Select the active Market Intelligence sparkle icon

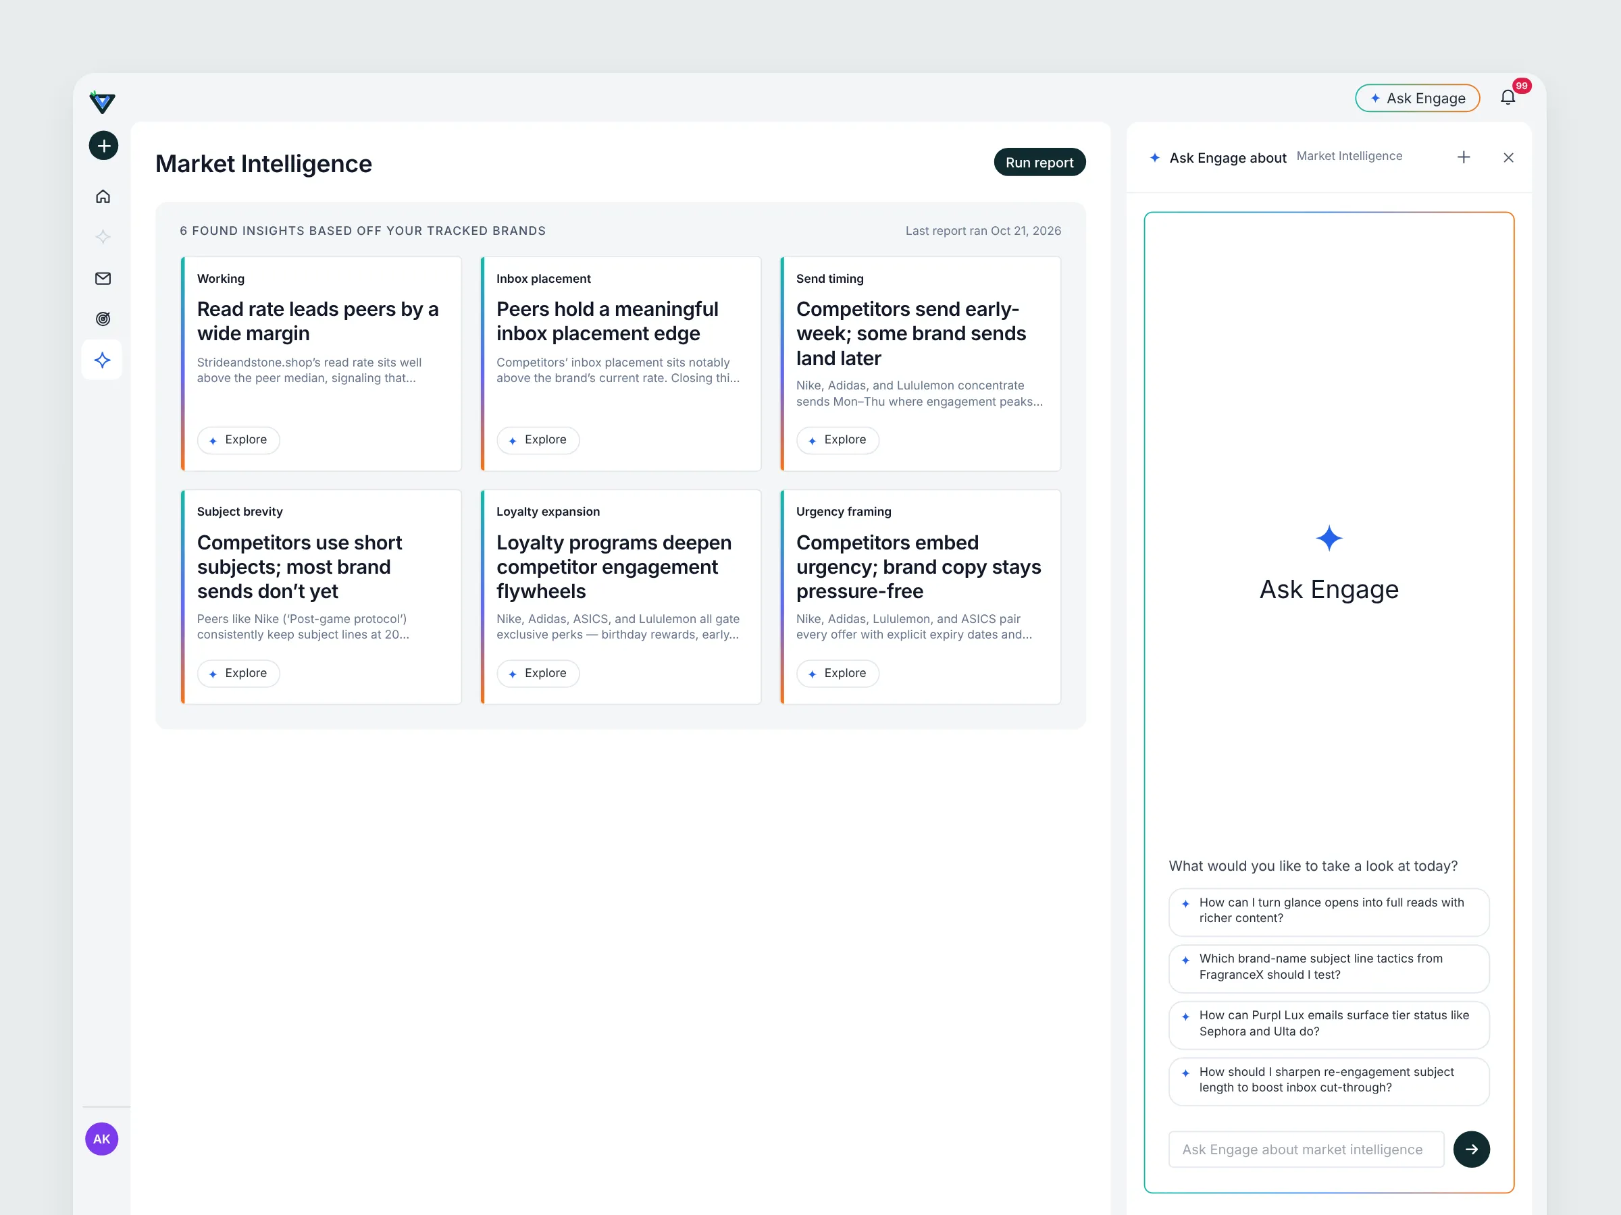click(x=102, y=360)
